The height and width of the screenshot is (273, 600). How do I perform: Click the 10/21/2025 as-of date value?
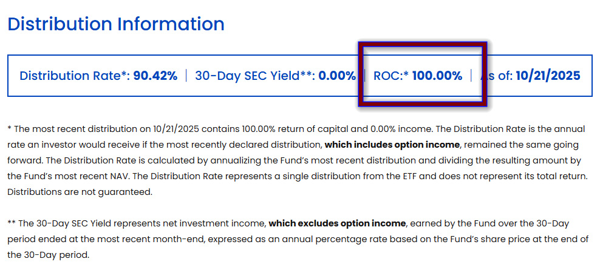coord(548,76)
